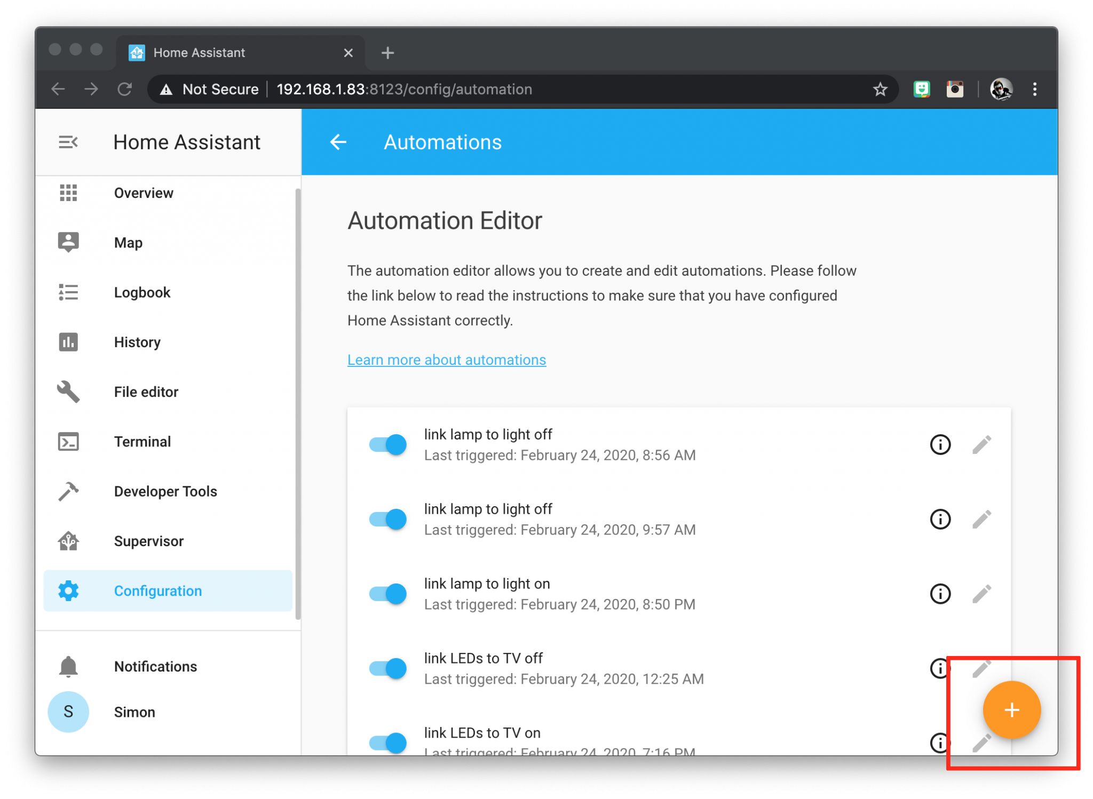1093x799 pixels.
Task: Open info for 8:56 AM lamp off automation
Action: pos(940,444)
